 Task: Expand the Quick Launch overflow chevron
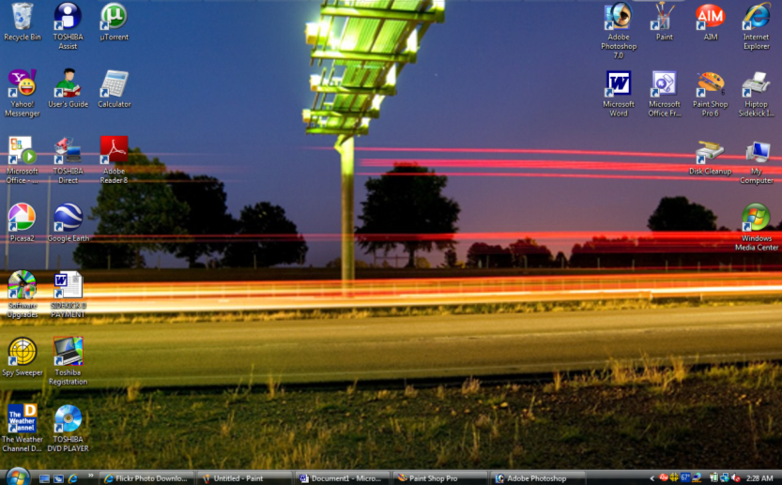pyautogui.click(x=90, y=475)
